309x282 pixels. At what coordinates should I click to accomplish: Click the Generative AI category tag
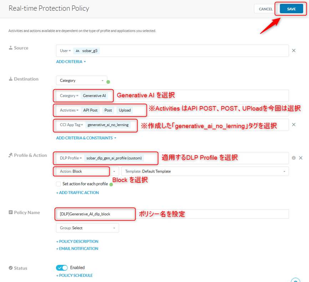pos(94,96)
